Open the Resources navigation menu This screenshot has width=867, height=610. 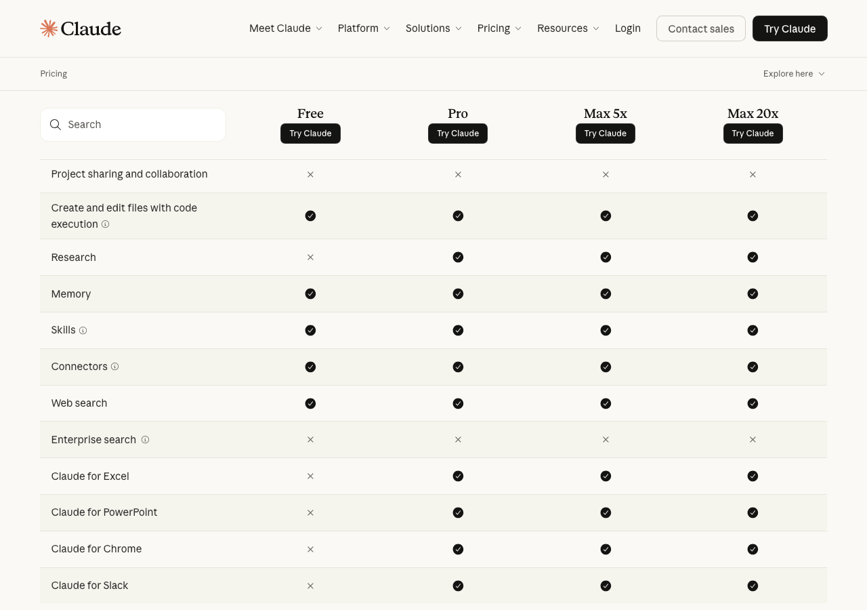click(568, 28)
